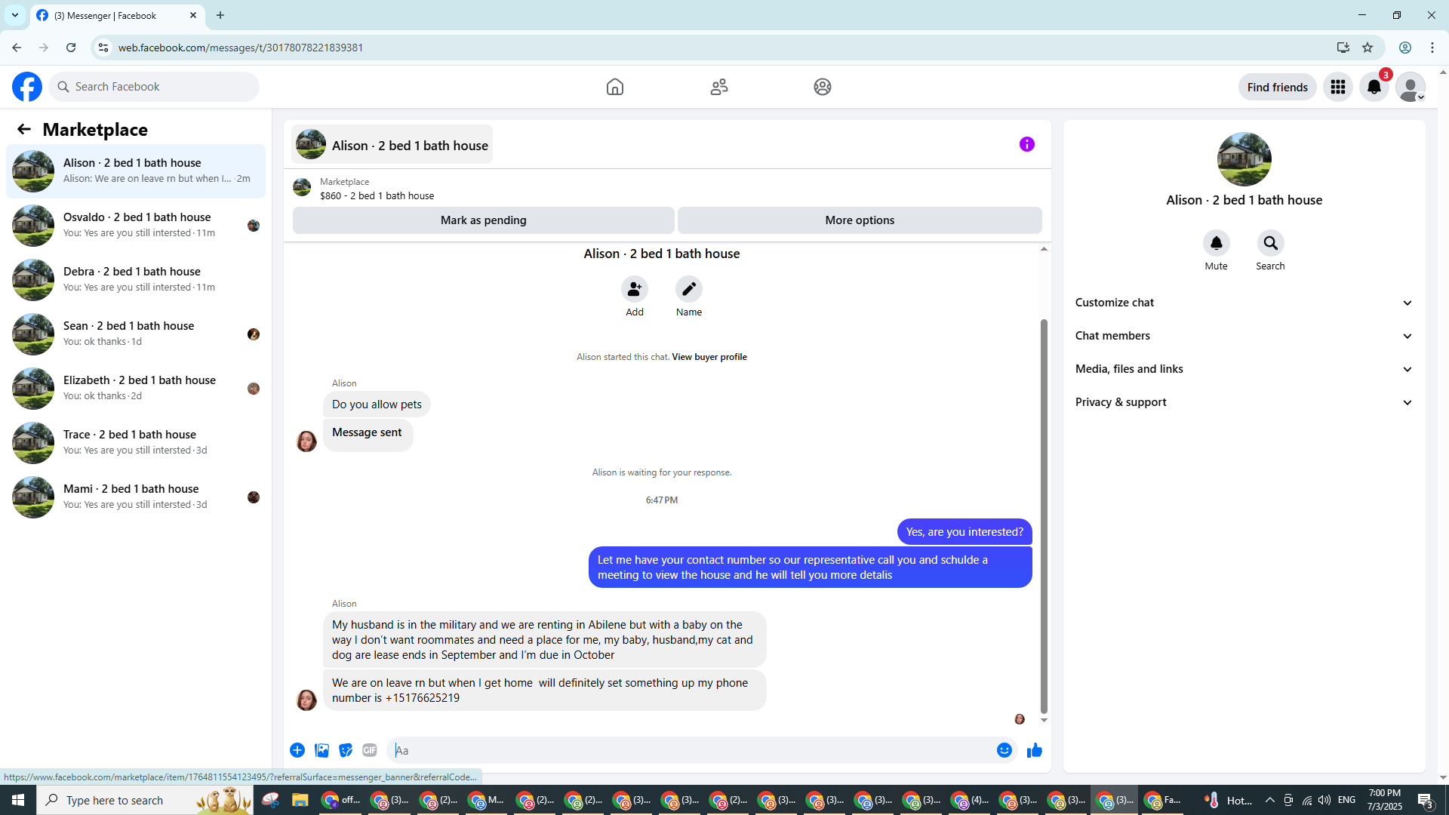Open the emoji picker in message box
Viewport: 1449px width, 815px height.
tap(1004, 750)
